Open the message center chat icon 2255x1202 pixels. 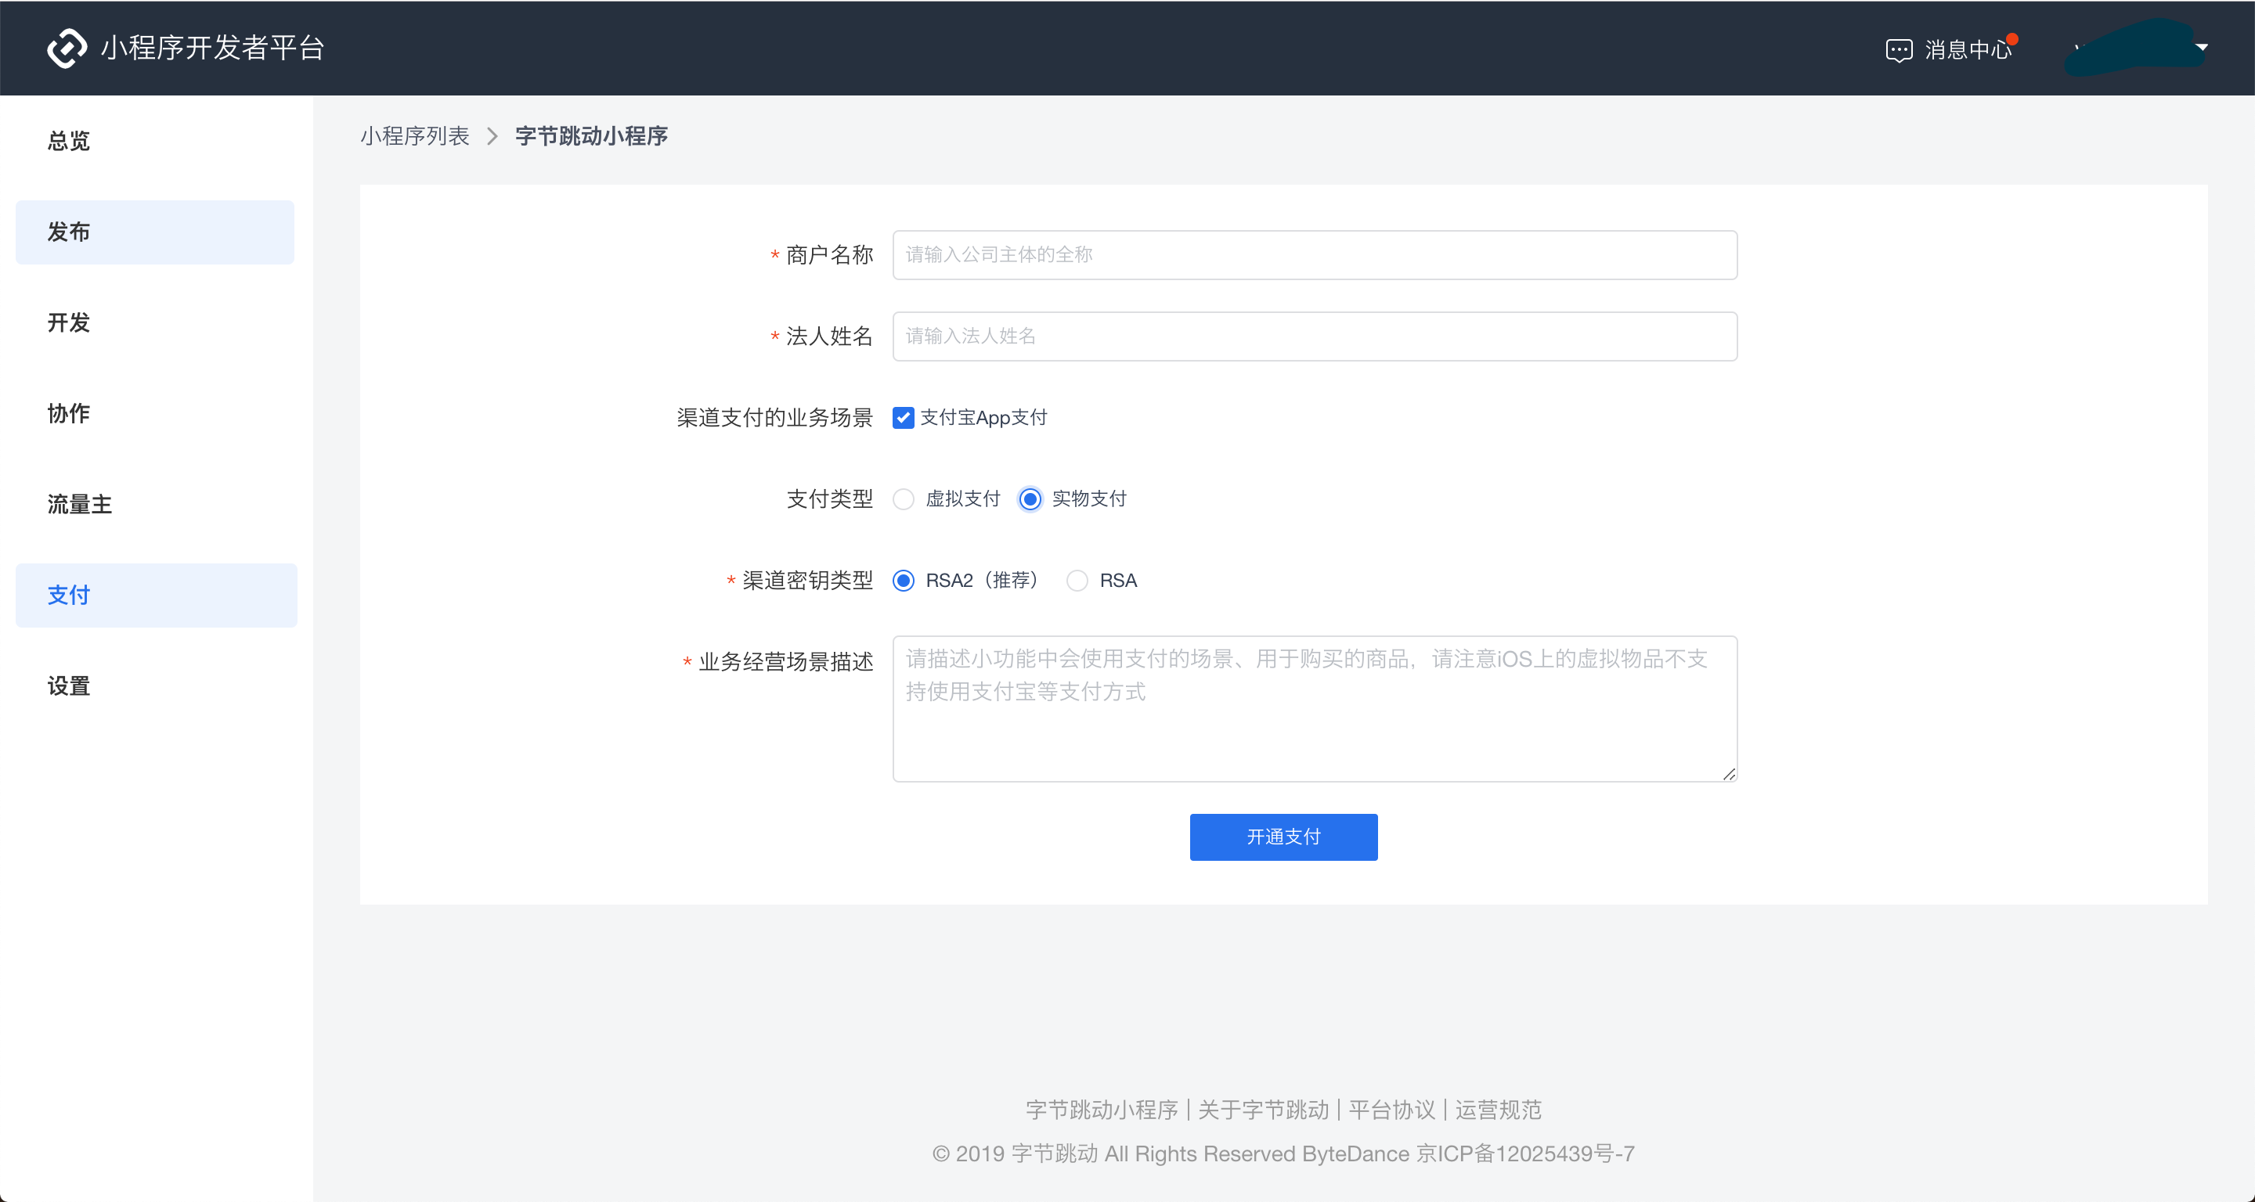(1898, 50)
